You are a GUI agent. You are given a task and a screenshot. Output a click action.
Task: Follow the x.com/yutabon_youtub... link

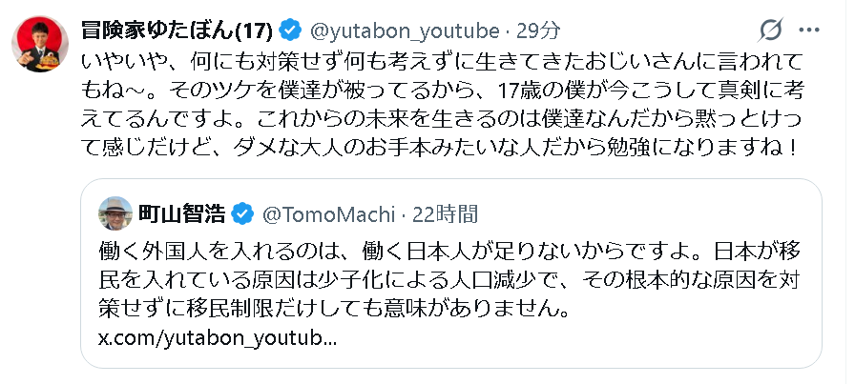[217, 338]
